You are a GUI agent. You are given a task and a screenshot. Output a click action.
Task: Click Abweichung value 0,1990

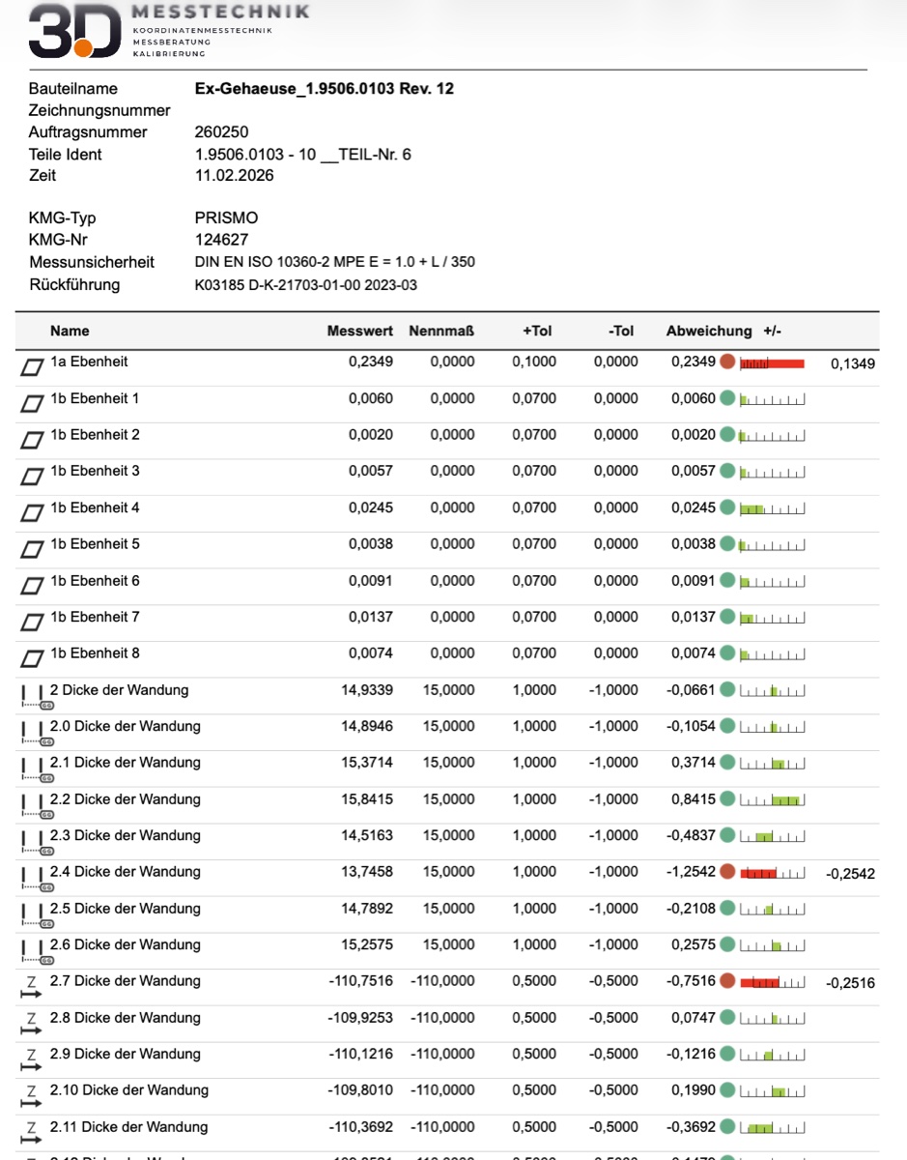[694, 1090]
